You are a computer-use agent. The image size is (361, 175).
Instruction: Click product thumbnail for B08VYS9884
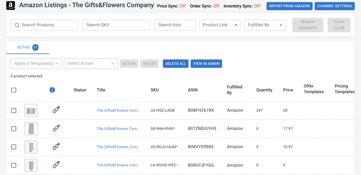[31, 147]
